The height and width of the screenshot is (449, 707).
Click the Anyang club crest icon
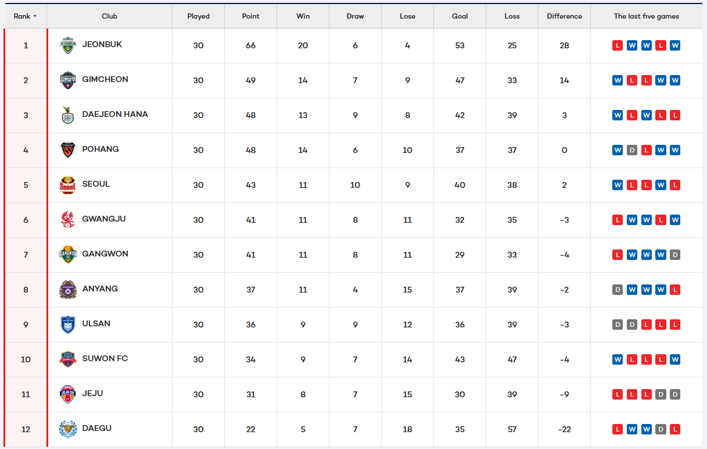click(x=68, y=290)
